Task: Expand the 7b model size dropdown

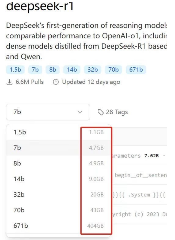Action: coord(48,112)
